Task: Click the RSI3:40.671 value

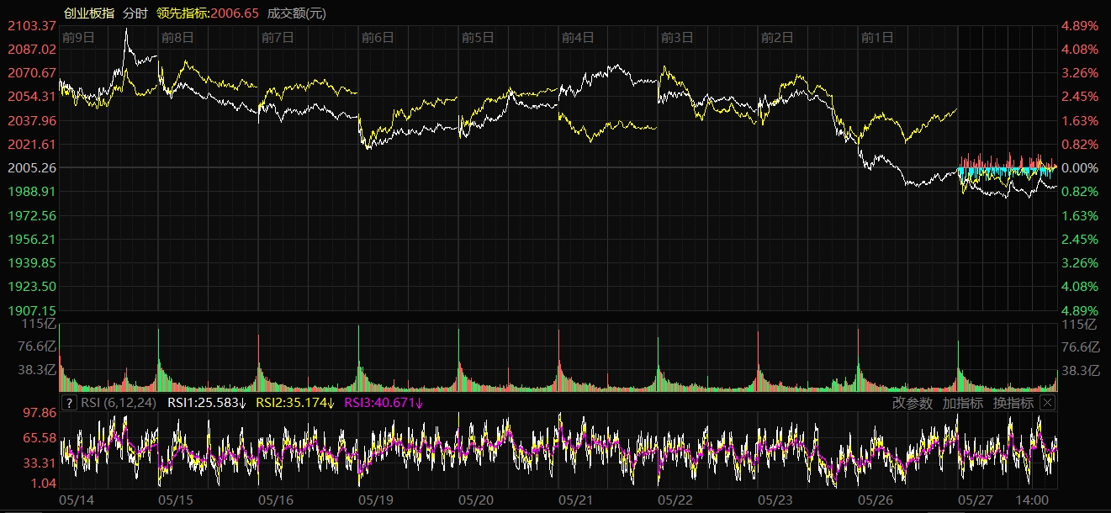Action: point(384,403)
